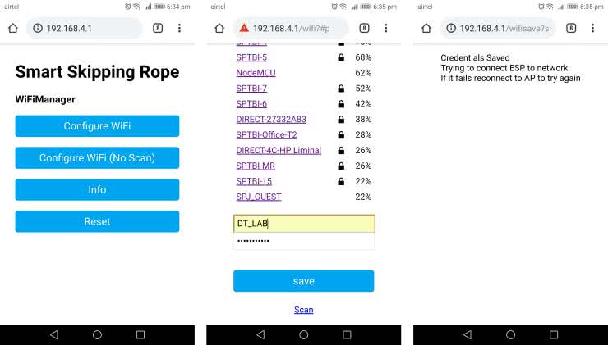The image size is (608, 345).
Task: Choose Configure WiFi (No Scan)
Action: (97, 158)
